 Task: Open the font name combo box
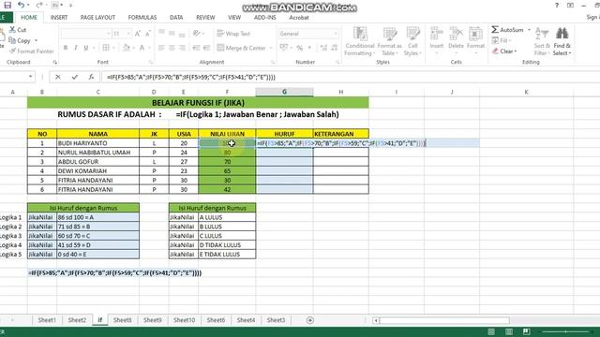point(85,34)
